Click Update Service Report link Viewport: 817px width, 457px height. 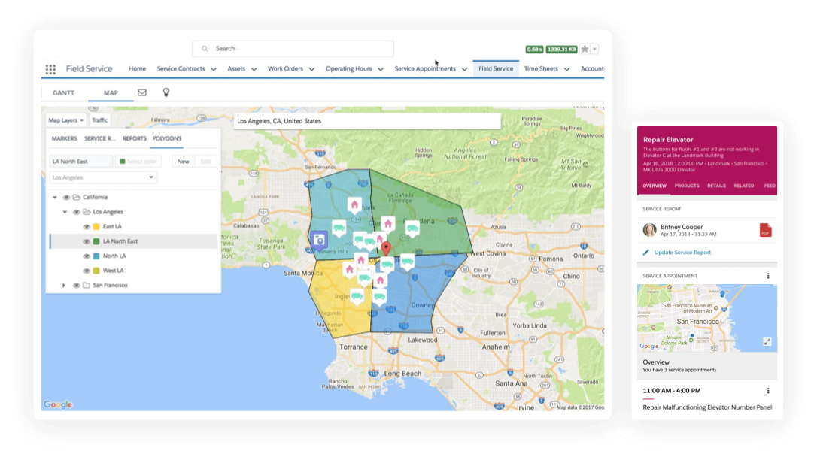(682, 253)
